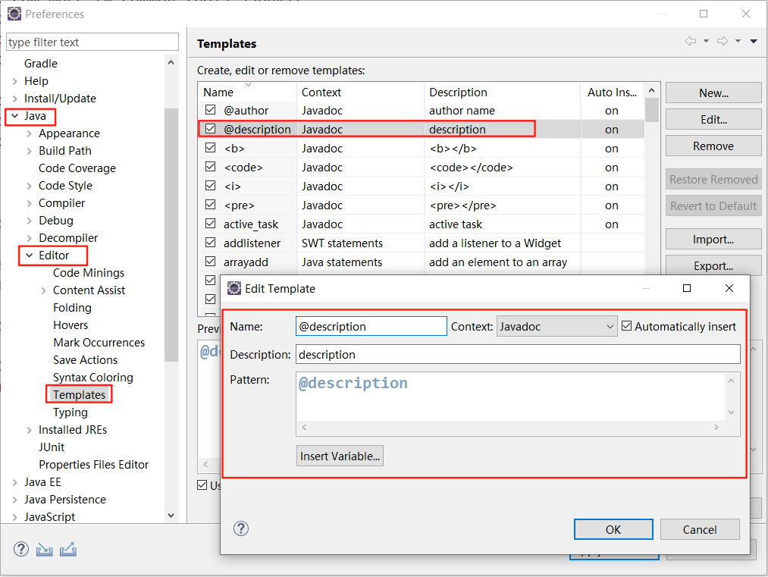This screenshot has height=577, width=768.
Task: Click the Edit... template button
Action: coord(713,119)
